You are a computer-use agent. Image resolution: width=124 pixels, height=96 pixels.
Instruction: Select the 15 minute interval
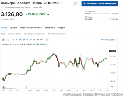[x=20, y=40]
